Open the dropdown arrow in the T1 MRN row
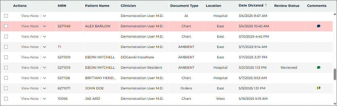 [45, 47]
